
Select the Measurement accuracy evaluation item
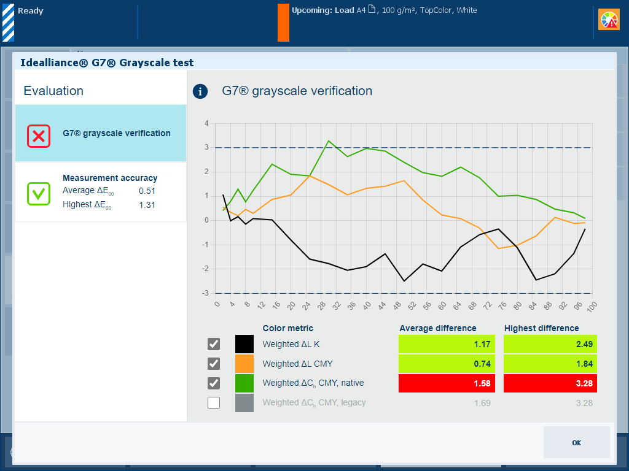(101, 192)
